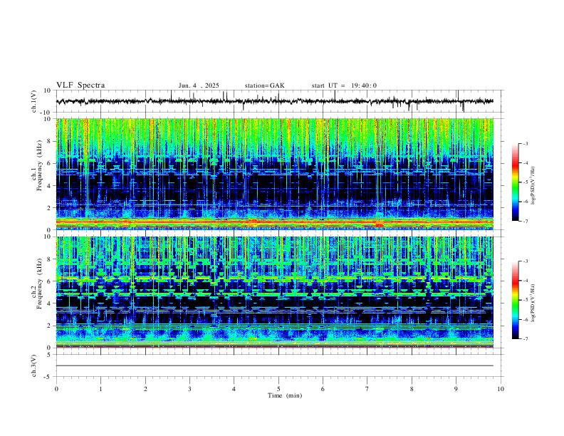
Task: Click the "-3" tick on upper colorbar
Action: click(x=525, y=143)
